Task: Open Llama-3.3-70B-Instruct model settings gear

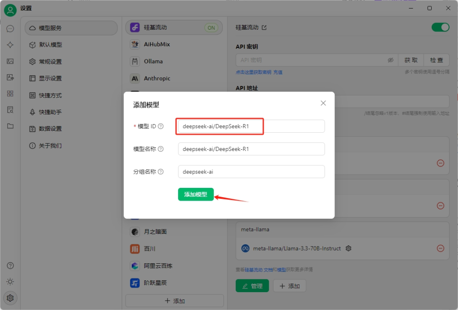Action: click(x=349, y=249)
